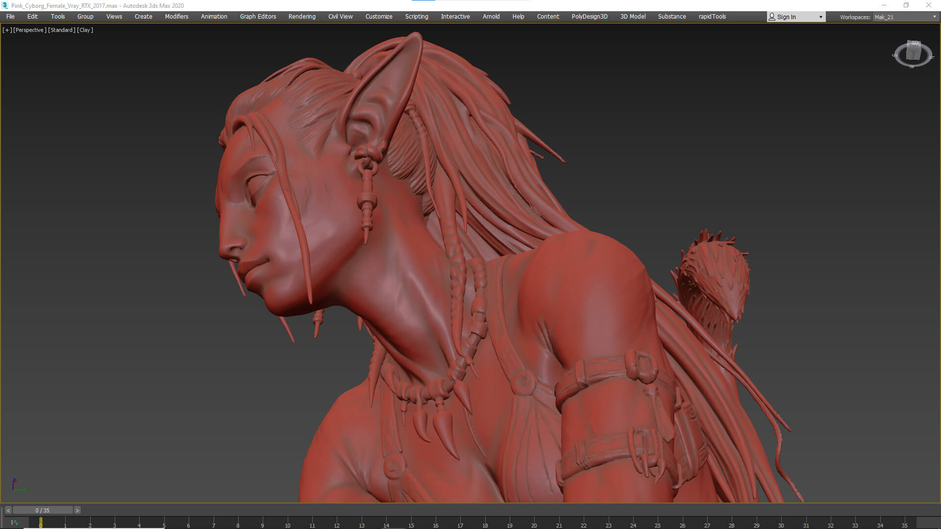941x529 pixels.
Task: Open the Interactive menu
Action: coord(455,17)
